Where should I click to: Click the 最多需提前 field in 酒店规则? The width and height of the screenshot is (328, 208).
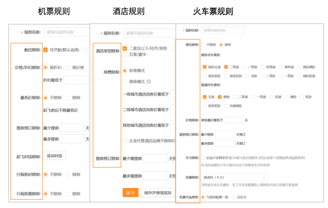[x=155, y=176]
